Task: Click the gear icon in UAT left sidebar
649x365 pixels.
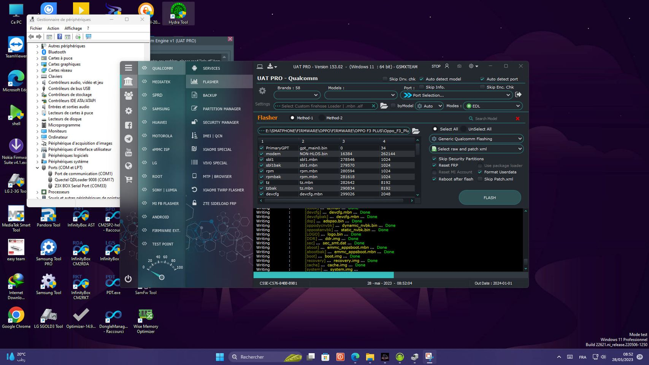Action: 129,111
